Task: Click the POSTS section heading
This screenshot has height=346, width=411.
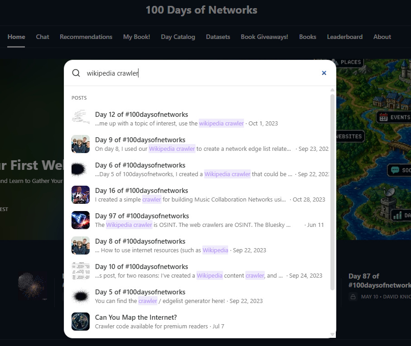Action: pos(79,98)
